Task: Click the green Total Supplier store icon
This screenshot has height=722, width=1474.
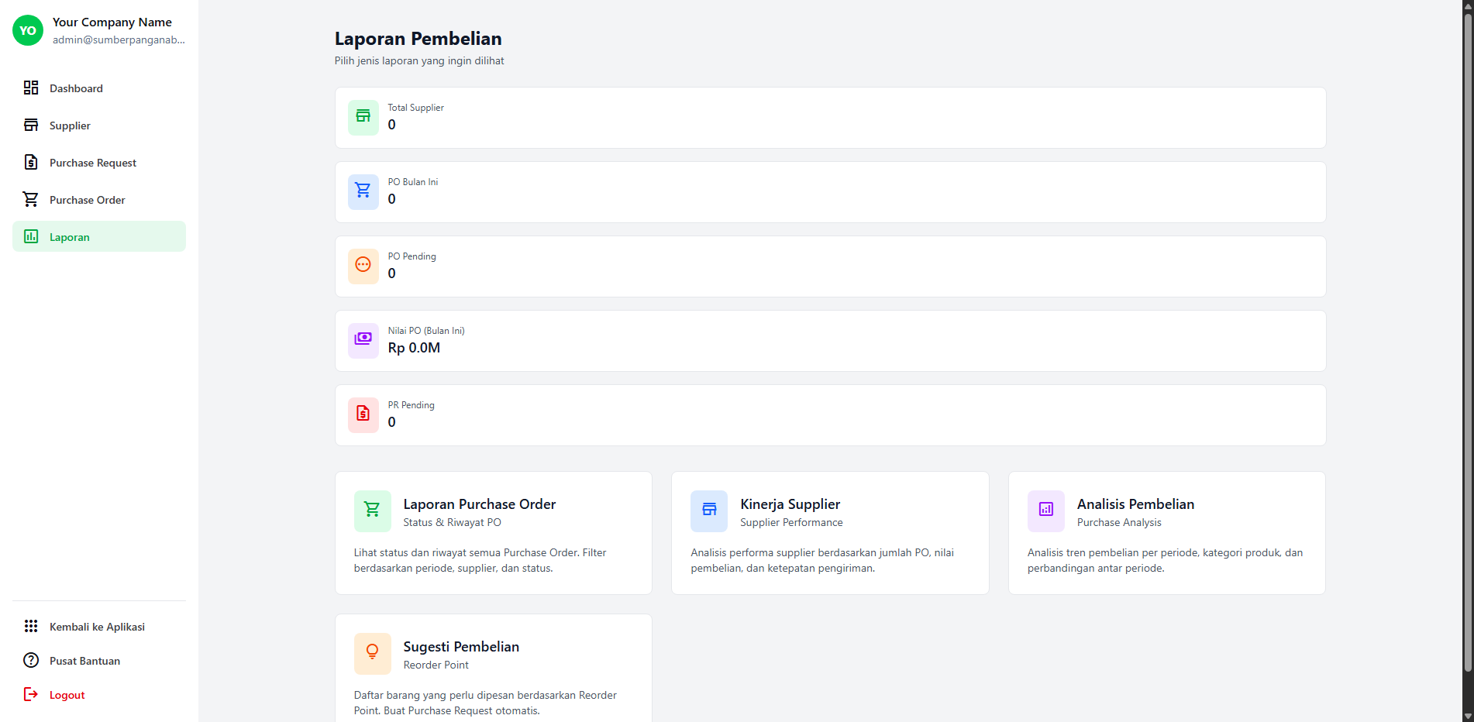Action: pos(363,117)
